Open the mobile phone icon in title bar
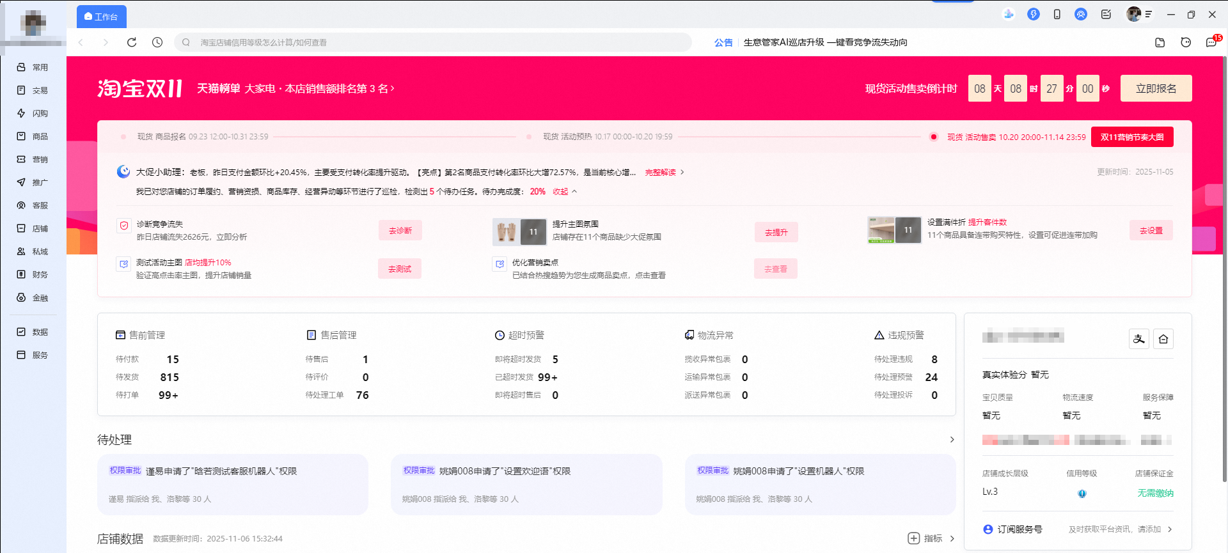This screenshot has height=553, width=1228. pyautogui.click(x=1057, y=14)
